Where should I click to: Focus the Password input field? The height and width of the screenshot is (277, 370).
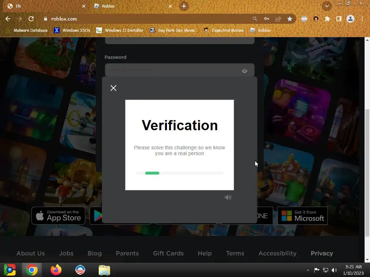[x=180, y=70]
